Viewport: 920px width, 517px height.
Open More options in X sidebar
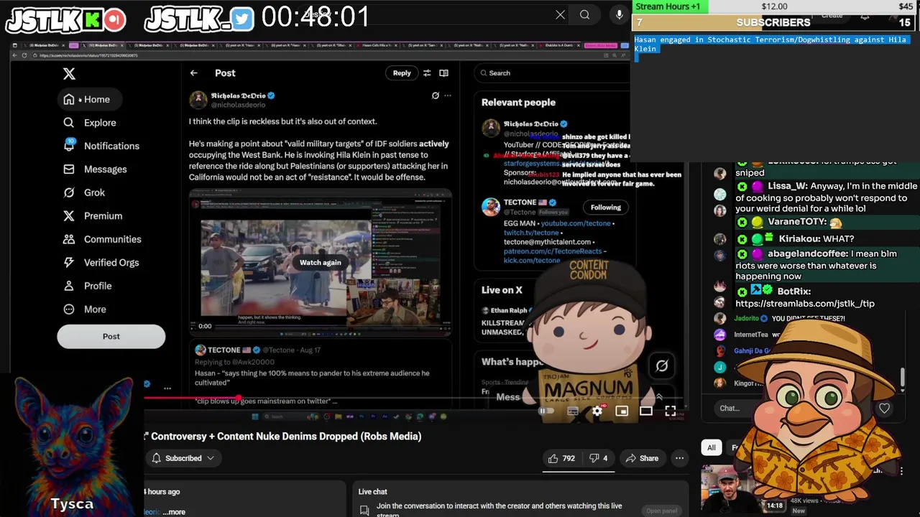[84, 309]
